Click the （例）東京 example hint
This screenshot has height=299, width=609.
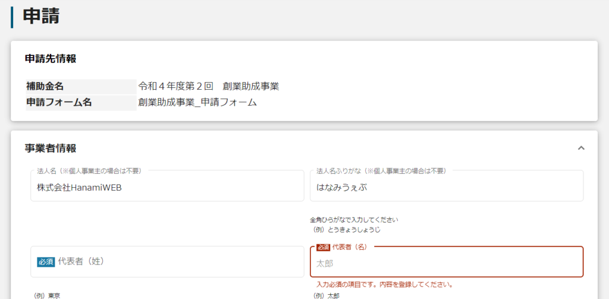[x=48, y=295]
